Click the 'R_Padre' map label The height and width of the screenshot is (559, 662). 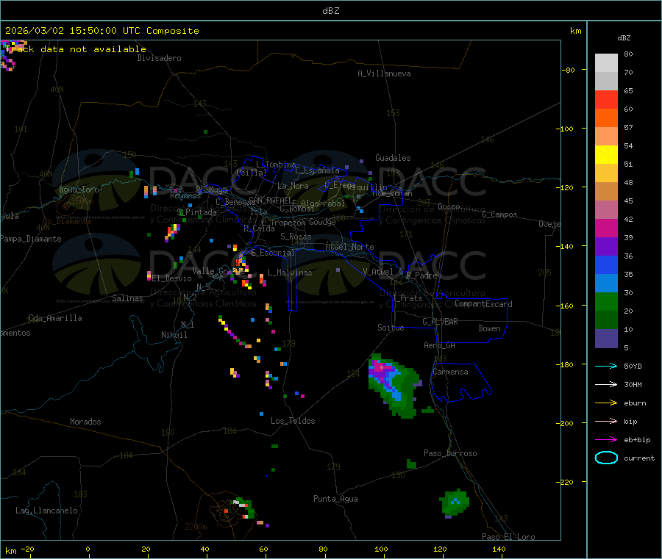[x=421, y=275]
